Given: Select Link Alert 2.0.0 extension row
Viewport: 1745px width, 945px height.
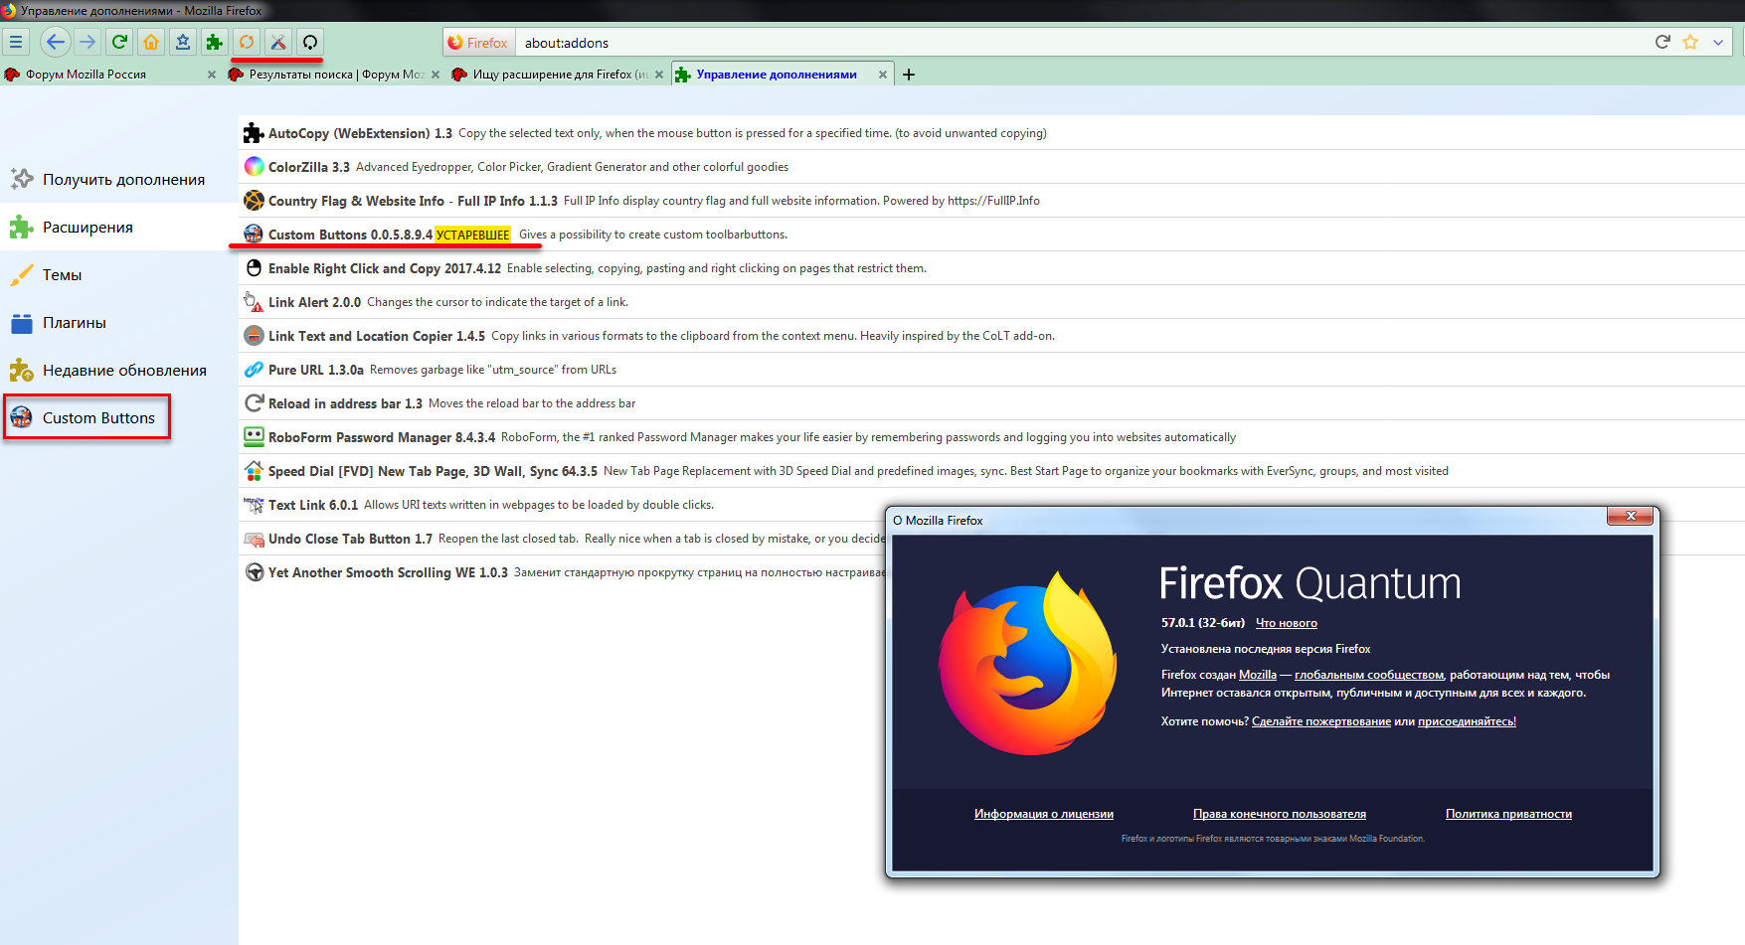Looking at the screenshot, I should click(x=991, y=302).
